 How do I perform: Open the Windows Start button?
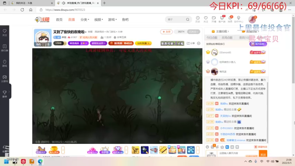[x=6, y=162]
